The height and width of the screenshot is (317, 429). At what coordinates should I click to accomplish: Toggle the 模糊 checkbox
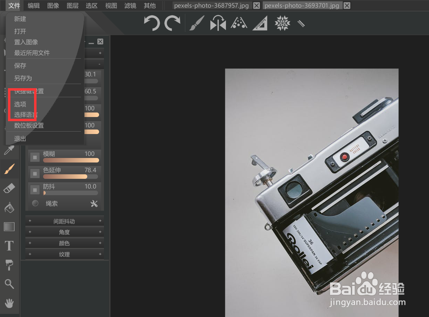tap(35, 157)
